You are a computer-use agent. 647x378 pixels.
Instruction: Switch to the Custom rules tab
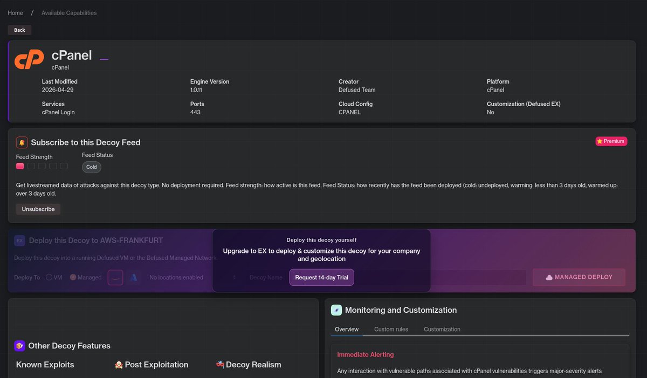tap(391, 329)
